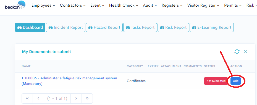Click the CATEGORY column header
This screenshot has height=105, width=257.
135,66
